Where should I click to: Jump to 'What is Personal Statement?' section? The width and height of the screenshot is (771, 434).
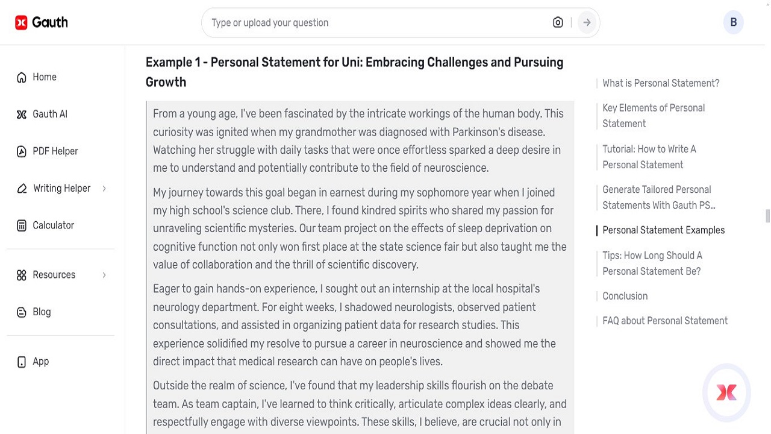(x=661, y=83)
